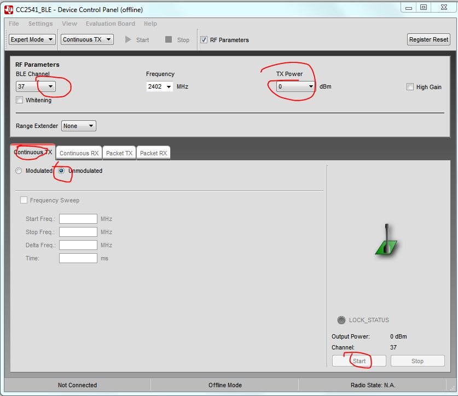Click the TI logo in title bar
The width and height of the screenshot is (458, 396).
(9, 10)
